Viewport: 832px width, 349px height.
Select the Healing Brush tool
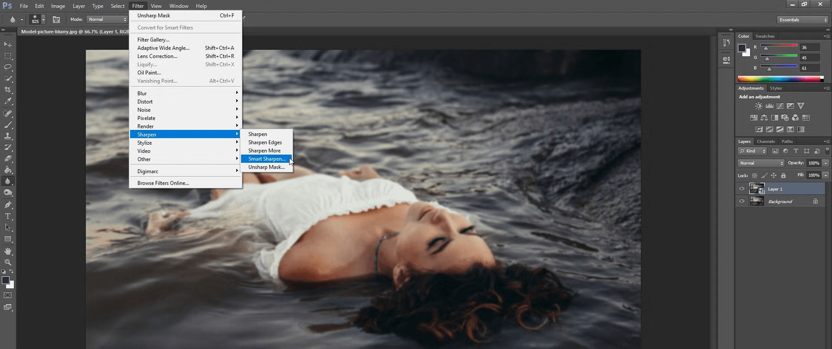click(8, 113)
